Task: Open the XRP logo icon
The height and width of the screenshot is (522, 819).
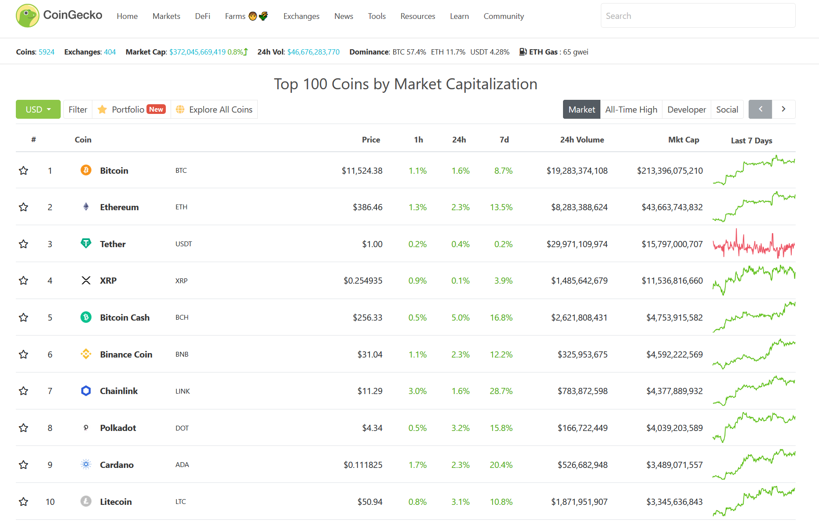Action: click(x=86, y=281)
